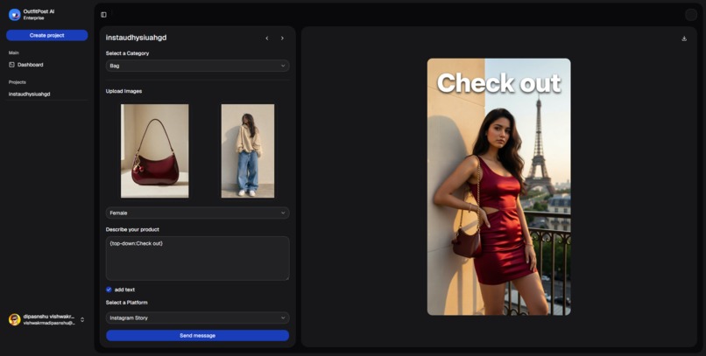706x356 pixels.
Task: Select the uploaded red bag image
Action: click(154, 151)
